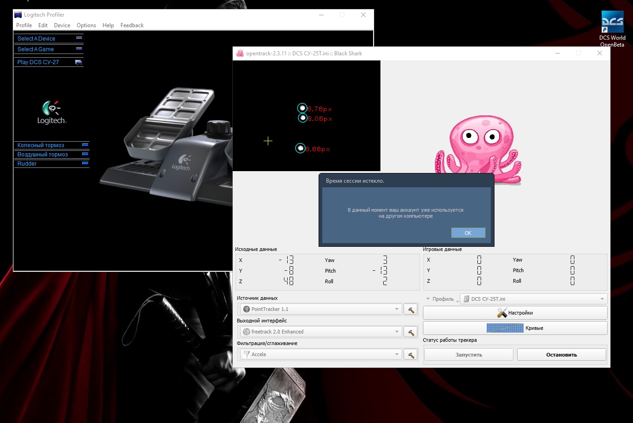Click the raw X value -13
This screenshot has height=423, width=633.
(287, 260)
